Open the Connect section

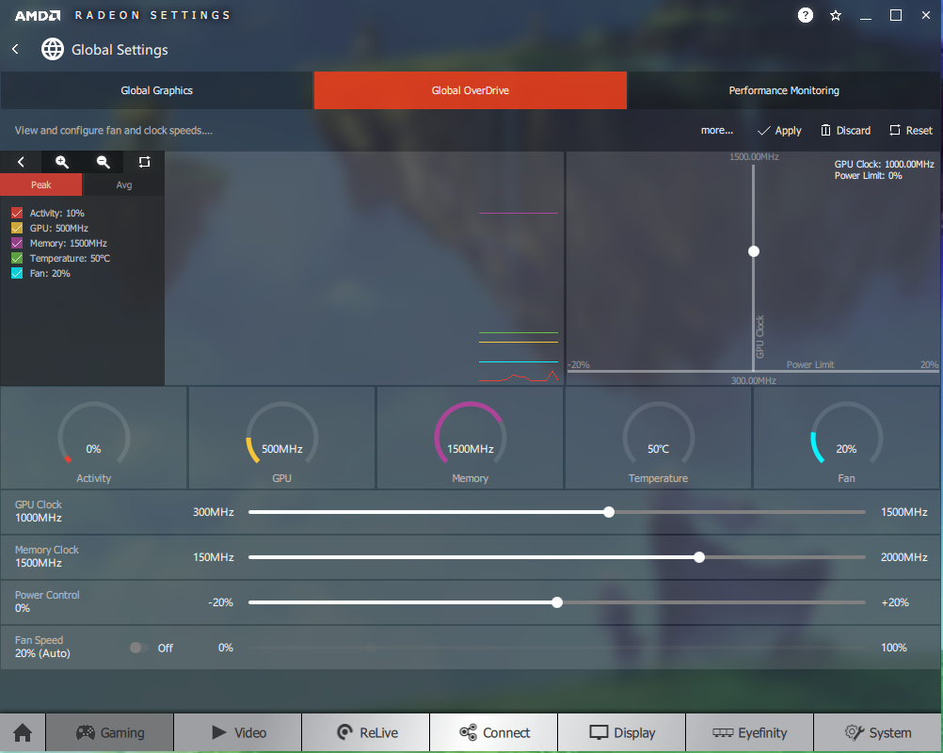point(494,732)
